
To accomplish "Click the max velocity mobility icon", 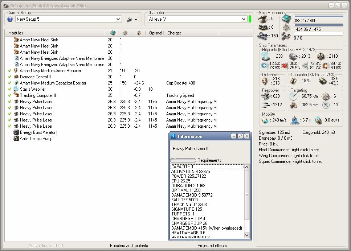I will pos(265,120).
